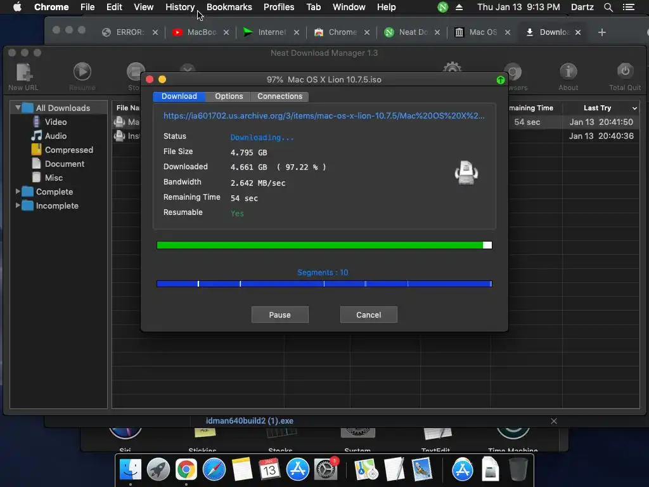Click the idman640build2 (1).exe download item

[250, 421]
